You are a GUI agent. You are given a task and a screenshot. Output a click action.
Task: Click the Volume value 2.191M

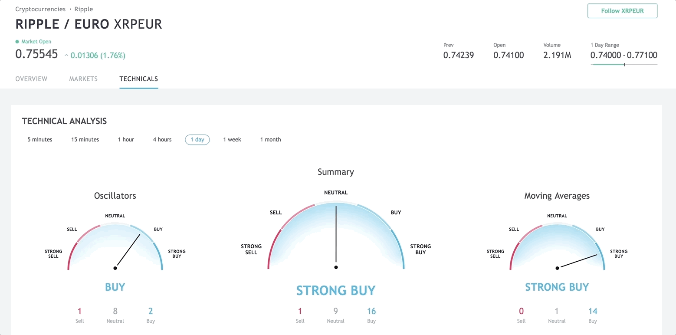pos(557,55)
